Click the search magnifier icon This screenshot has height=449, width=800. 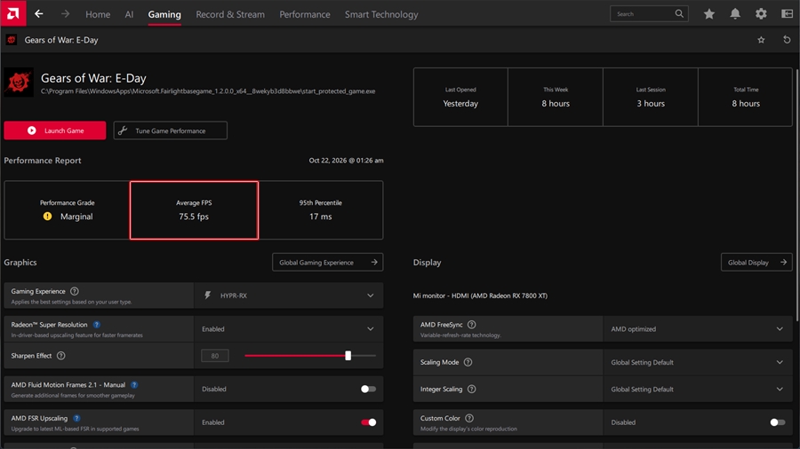[x=679, y=13]
